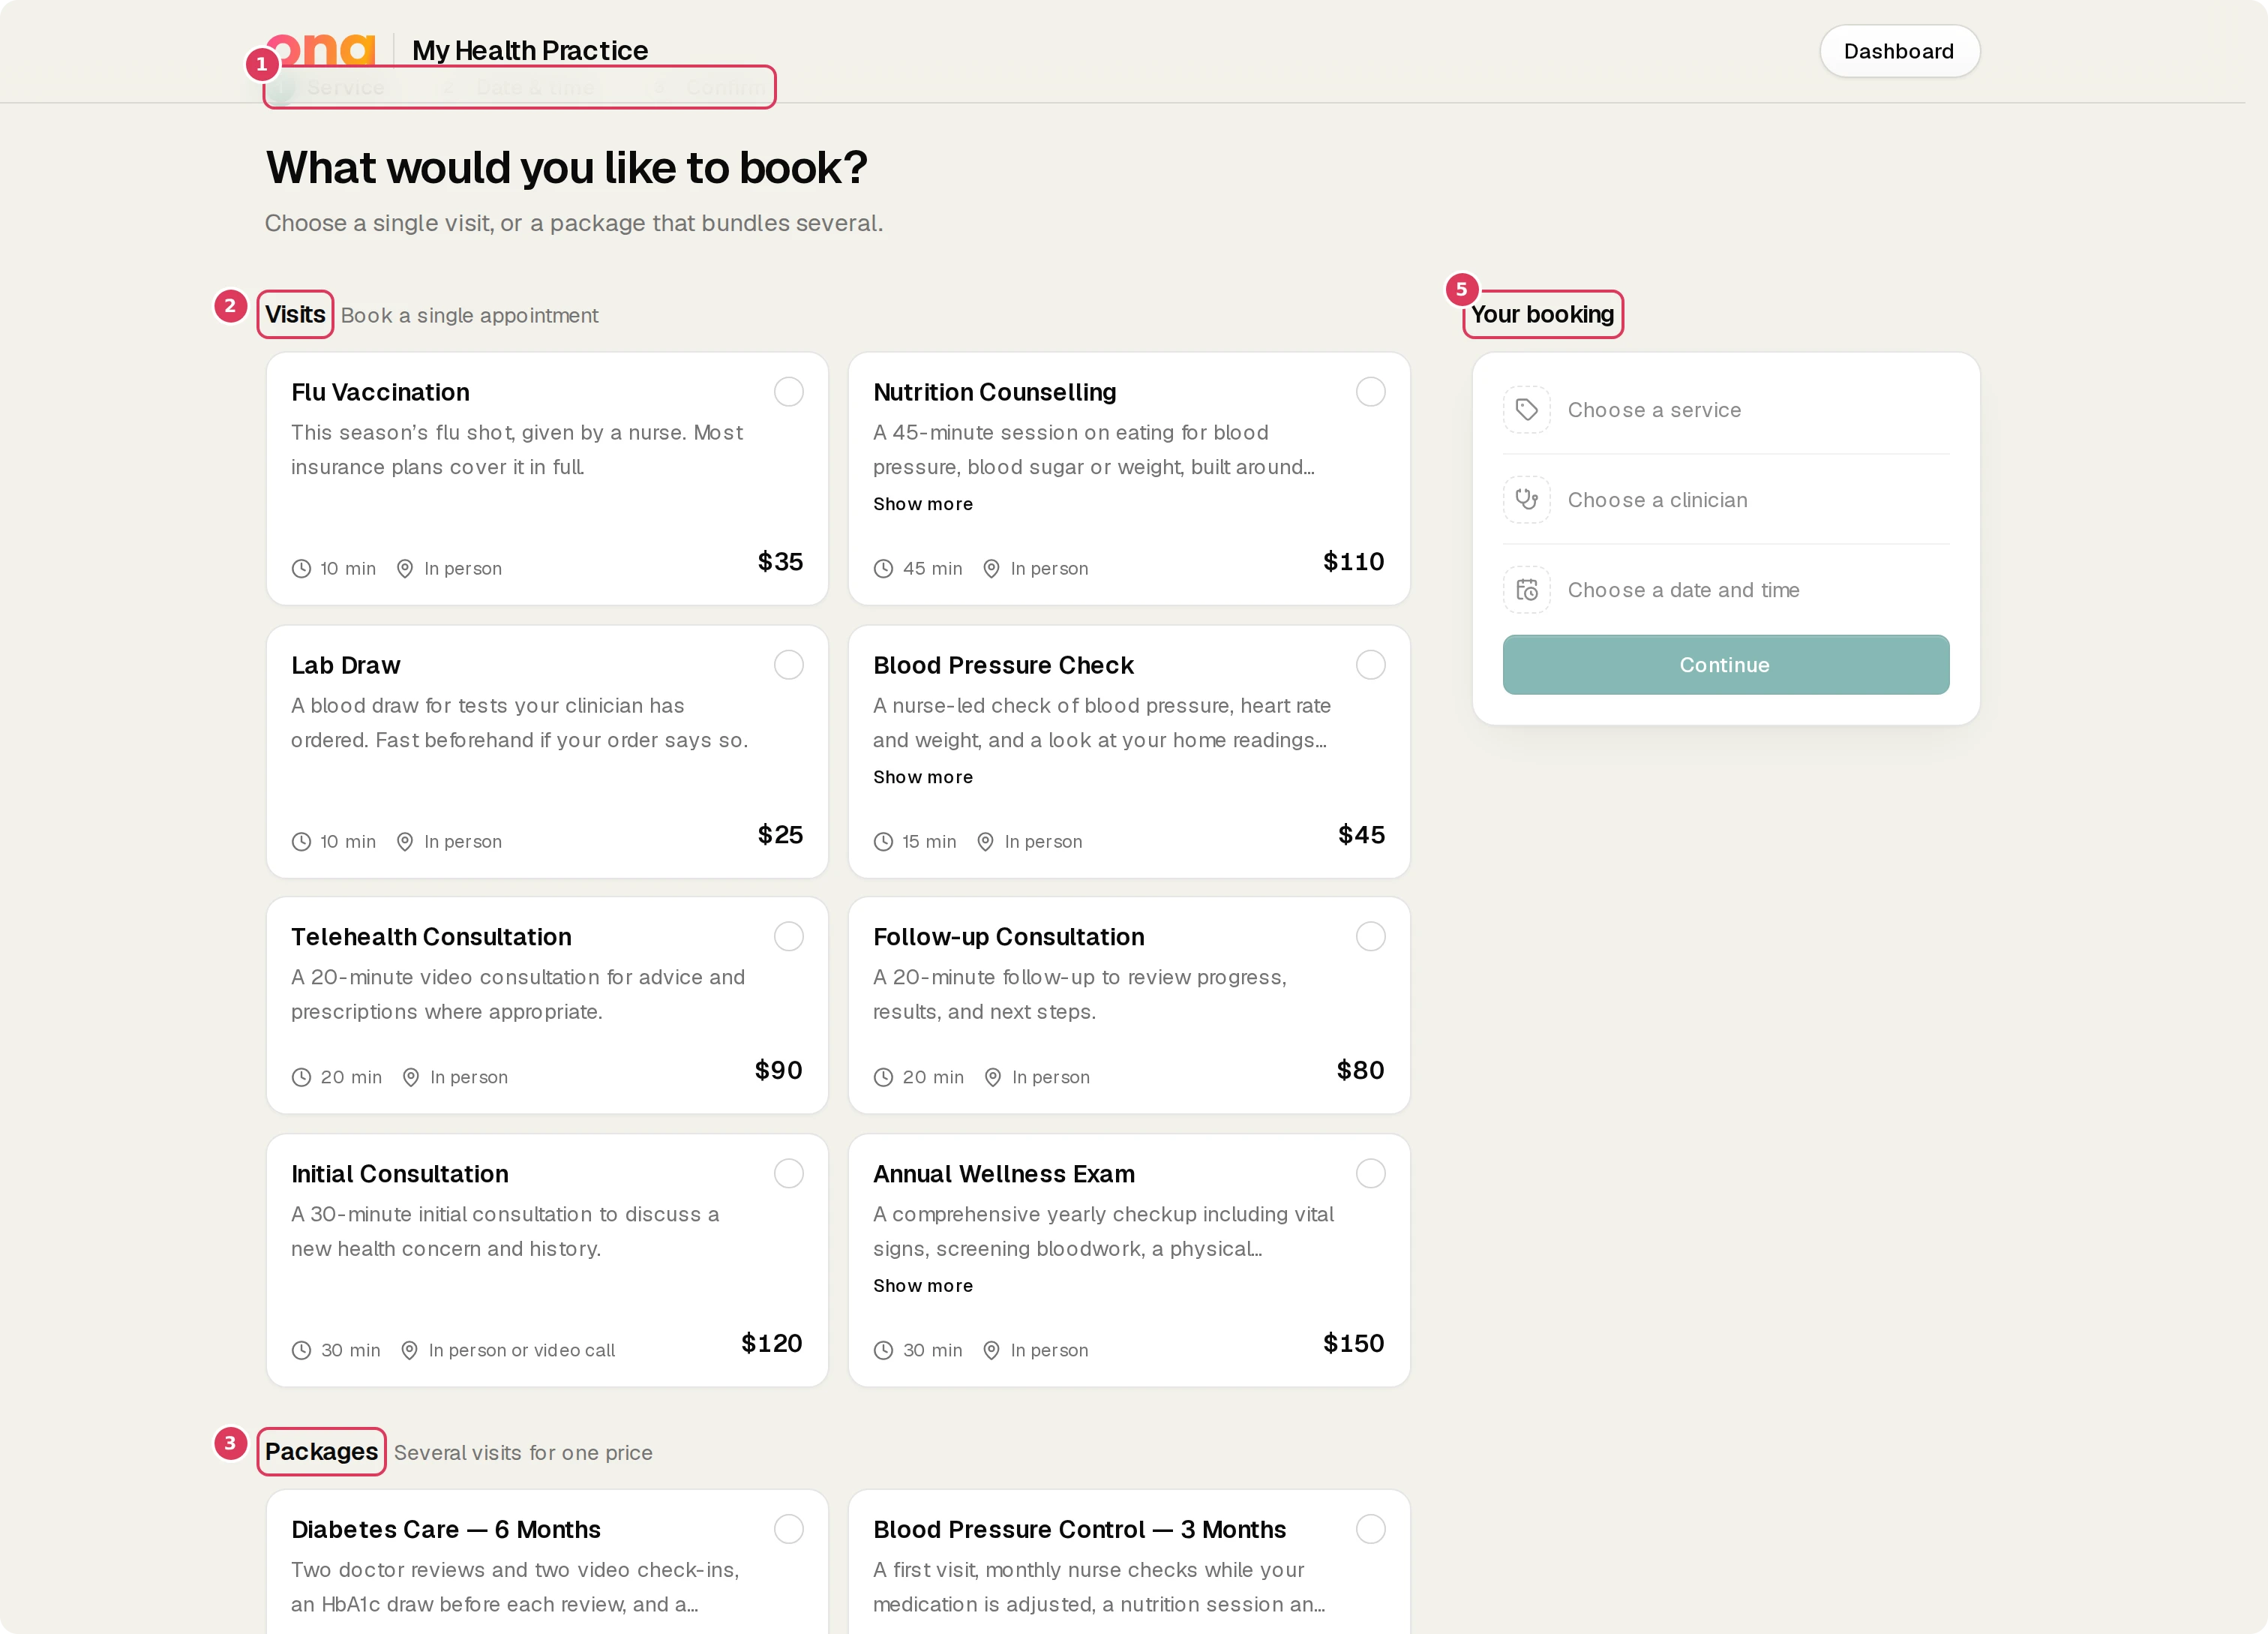The width and height of the screenshot is (2268, 1634).
Task: Click the location pin on the Annual Wellness Exam card
Action: click(x=991, y=1351)
